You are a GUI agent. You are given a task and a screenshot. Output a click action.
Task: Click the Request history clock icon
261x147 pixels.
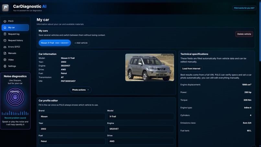5,40
